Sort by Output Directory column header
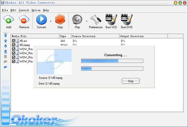 (144, 36)
